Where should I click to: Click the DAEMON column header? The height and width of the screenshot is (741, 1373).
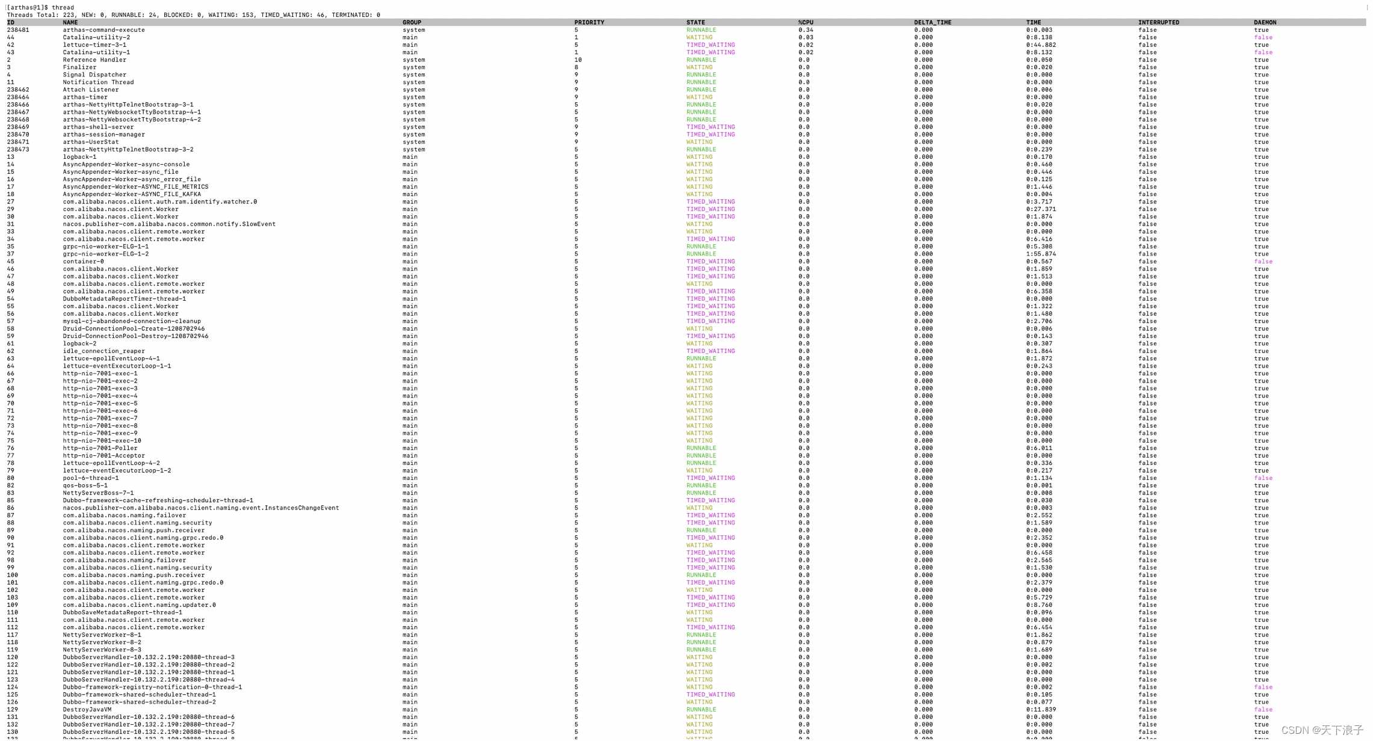tap(1265, 22)
